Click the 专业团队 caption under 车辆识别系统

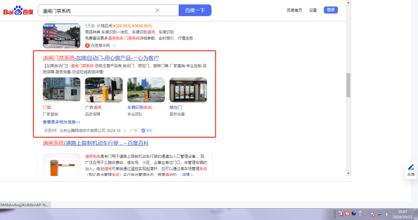[x=135, y=114]
